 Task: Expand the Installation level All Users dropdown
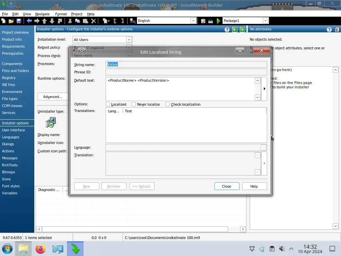(129, 40)
